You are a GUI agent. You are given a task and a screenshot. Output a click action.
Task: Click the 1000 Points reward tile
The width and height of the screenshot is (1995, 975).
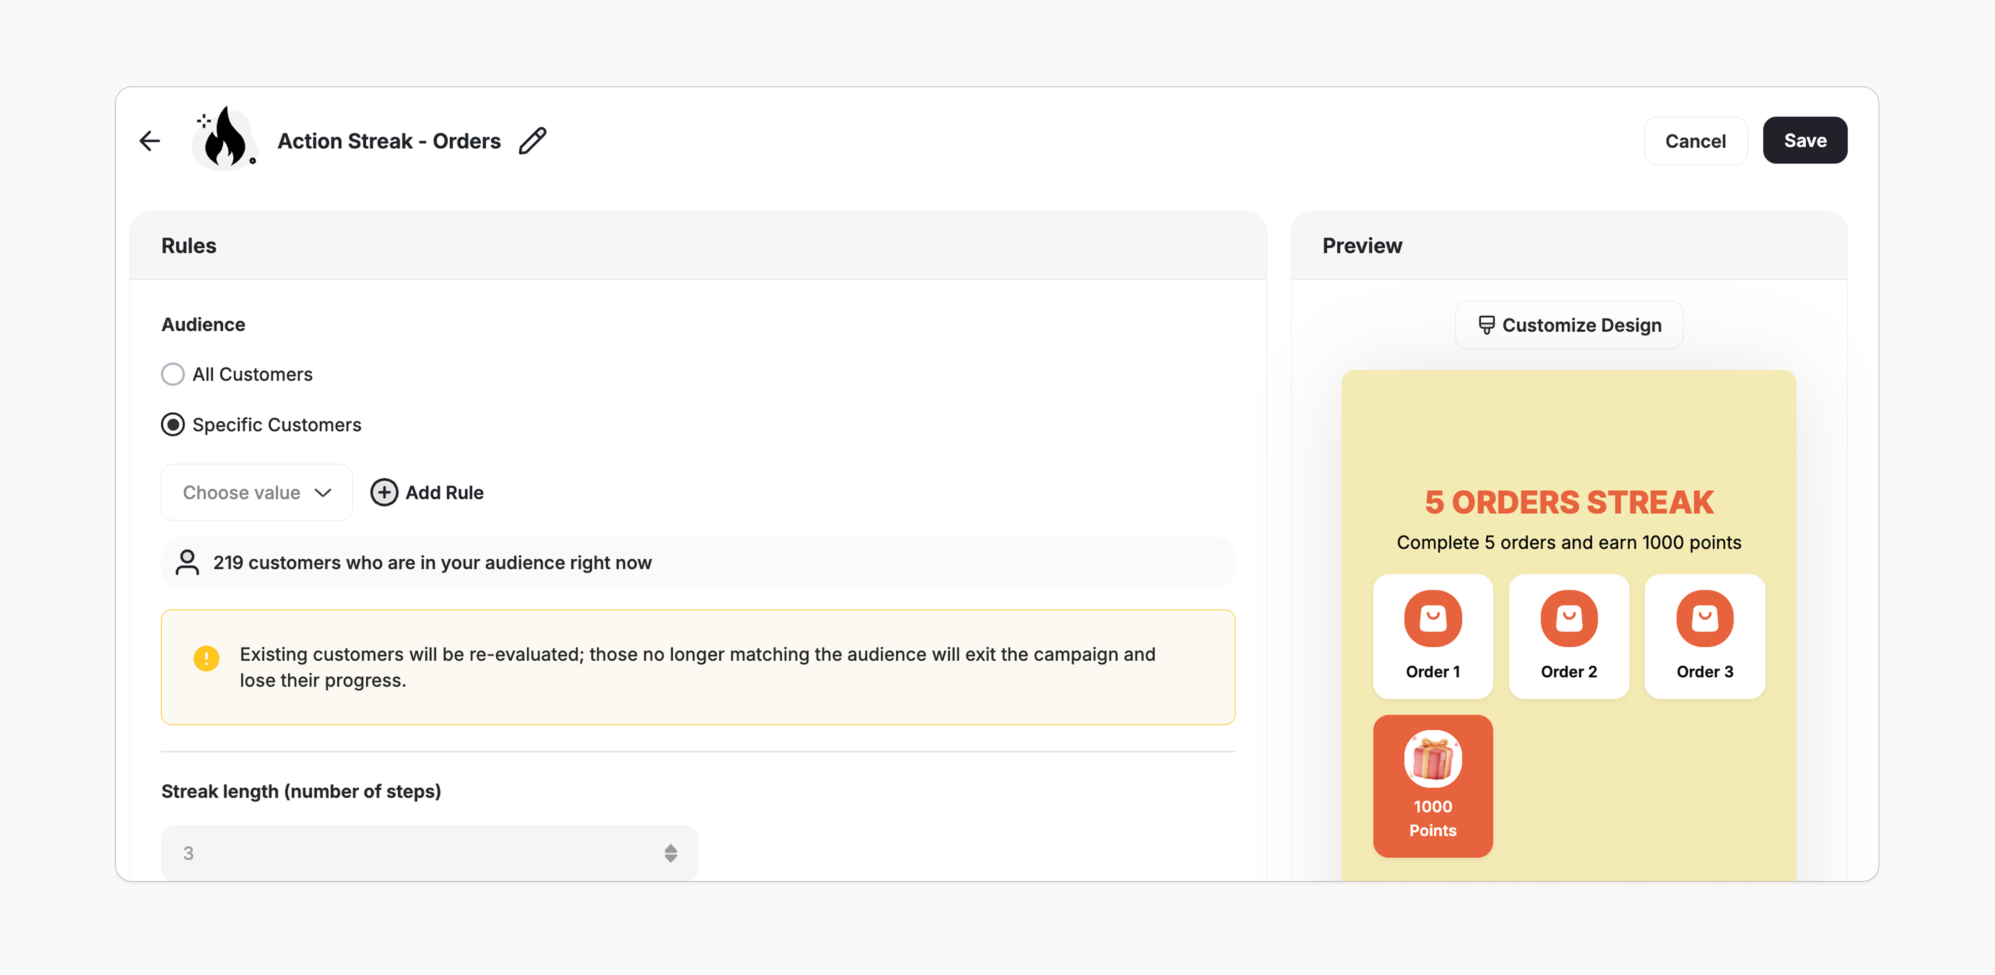(x=1433, y=818)
